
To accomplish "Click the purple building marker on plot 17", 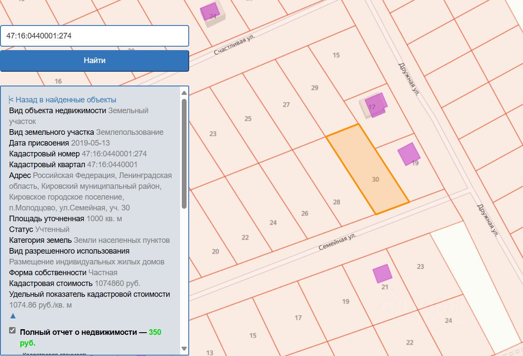I will [376, 105].
